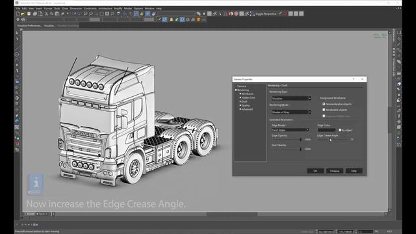Screen dimensions: 416x234
Task: Select Camera in the properties tree
Action: pos(241,86)
